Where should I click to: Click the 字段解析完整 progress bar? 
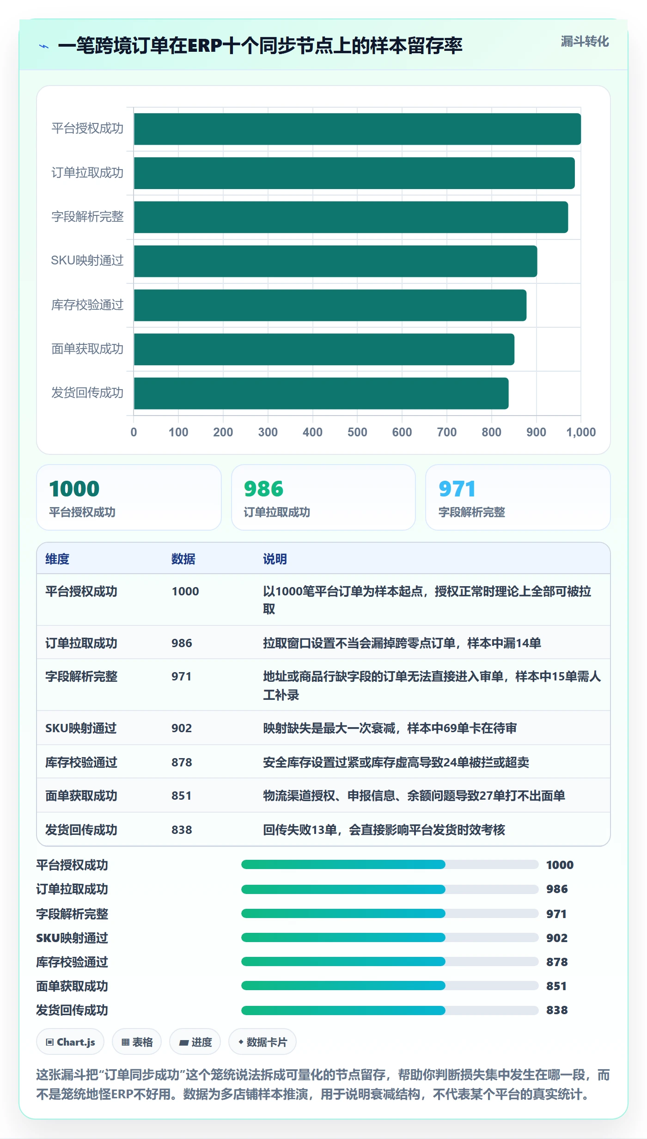(390, 913)
